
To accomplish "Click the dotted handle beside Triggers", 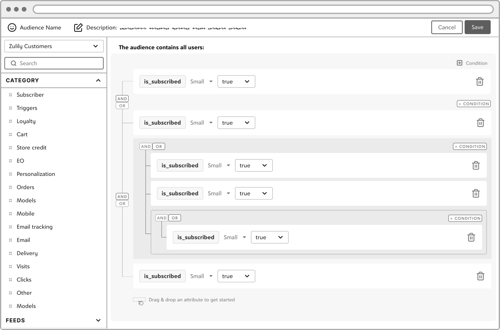I will point(11,108).
